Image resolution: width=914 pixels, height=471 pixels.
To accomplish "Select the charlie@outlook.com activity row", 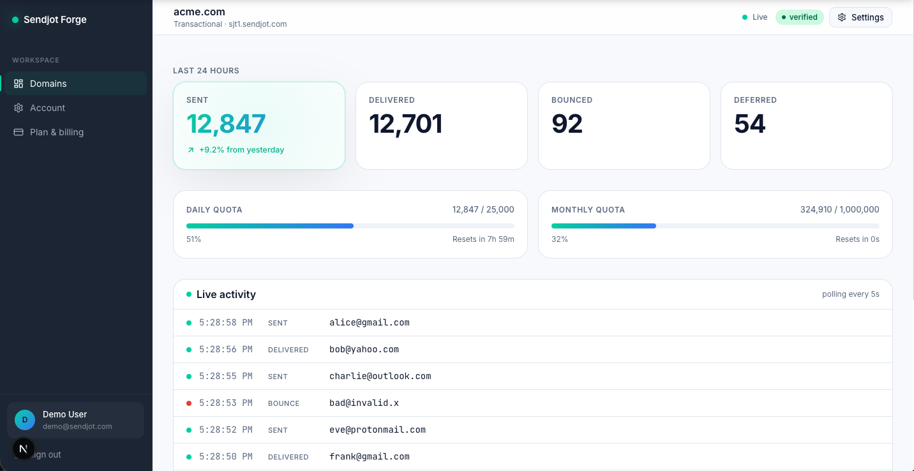I will pyautogui.click(x=533, y=377).
